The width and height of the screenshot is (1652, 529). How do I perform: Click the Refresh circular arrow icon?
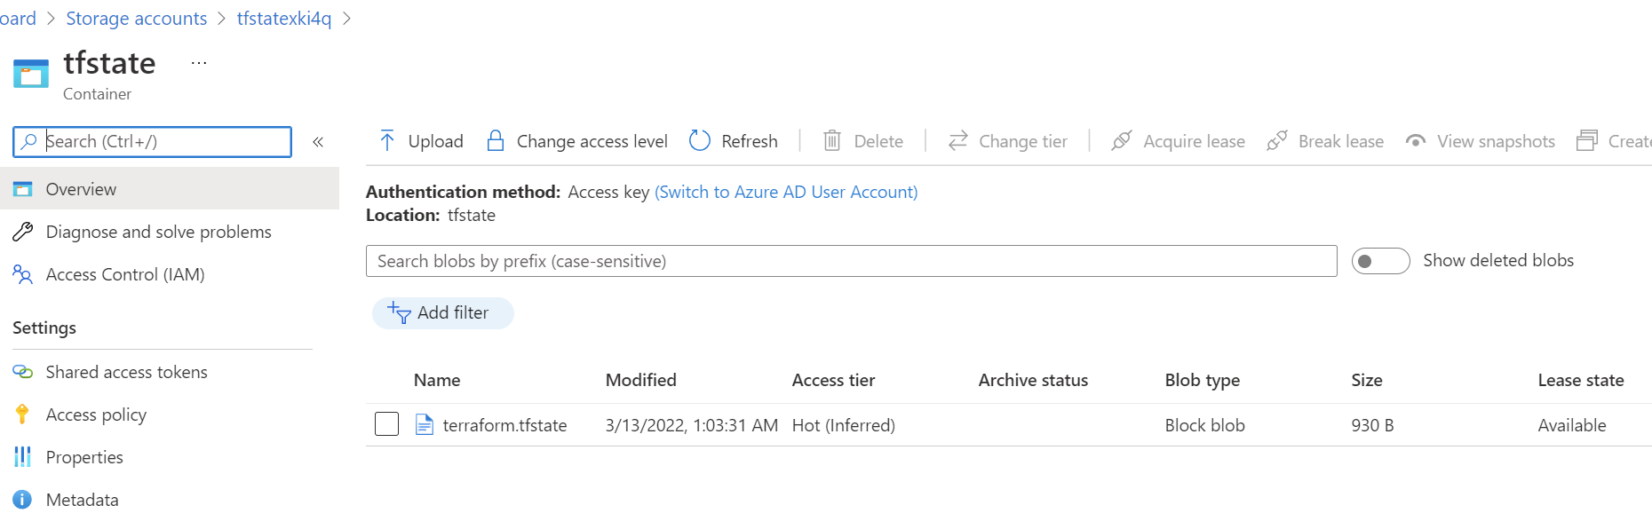pyautogui.click(x=700, y=140)
